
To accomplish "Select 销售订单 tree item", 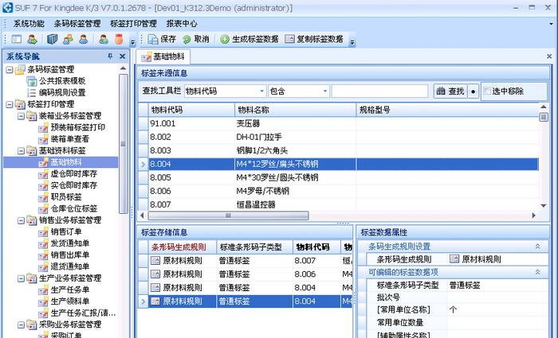I will [66, 232].
